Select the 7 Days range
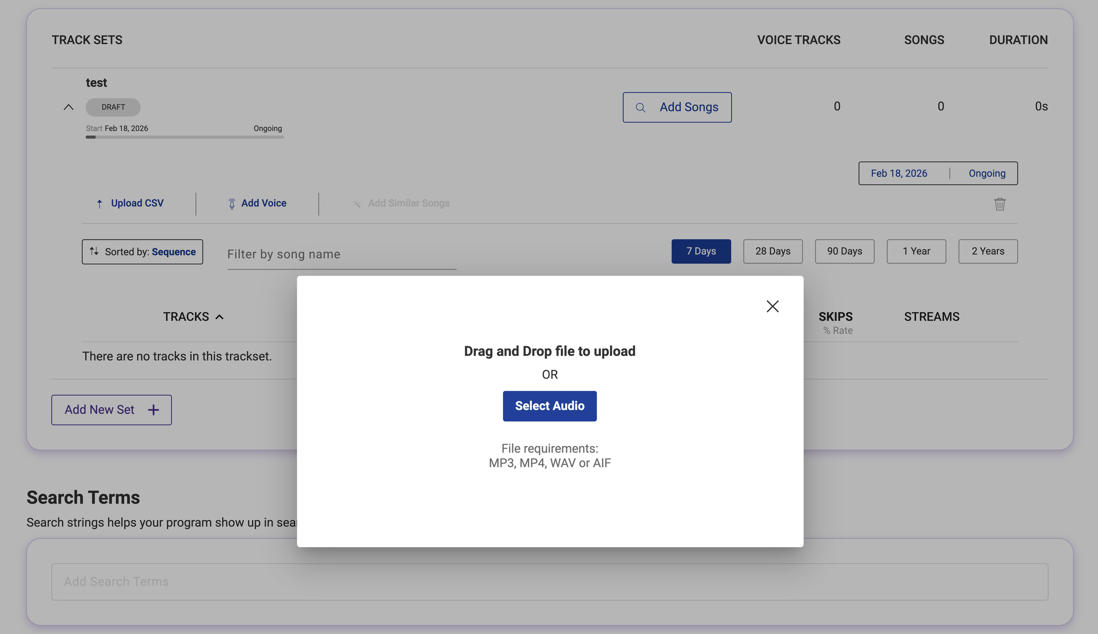The image size is (1098, 634). click(701, 251)
